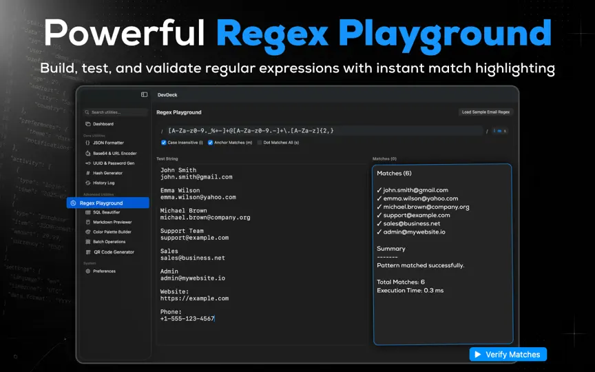Click Load Sample Email Regex button
This screenshot has width=595, height=372.
(x=486, y=112)
